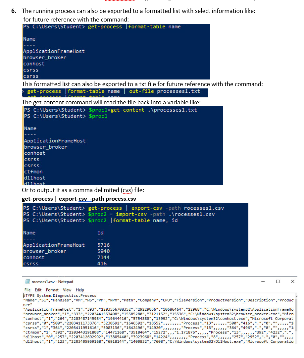
Task: Click 'ctfmon' in the $proc1 output
Action: [33, 172]
